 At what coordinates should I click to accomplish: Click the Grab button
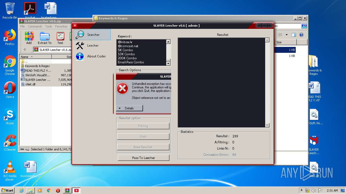click(x=143, y=137)
